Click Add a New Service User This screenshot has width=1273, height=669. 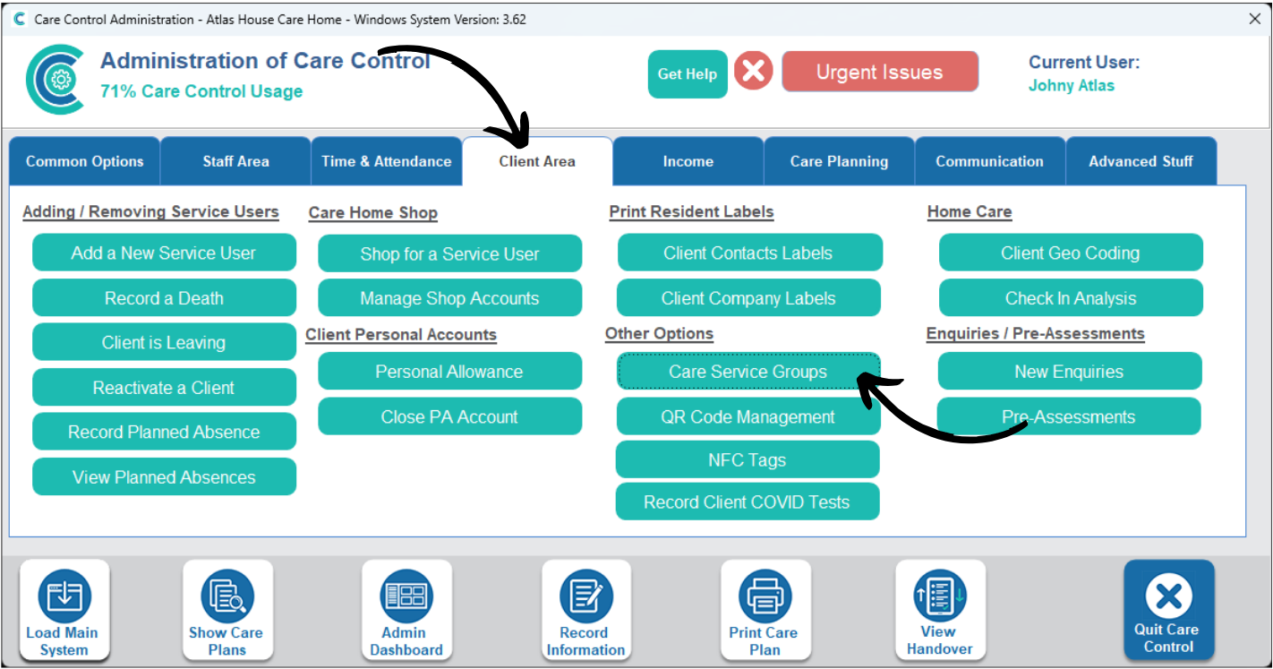coord(164,253)
